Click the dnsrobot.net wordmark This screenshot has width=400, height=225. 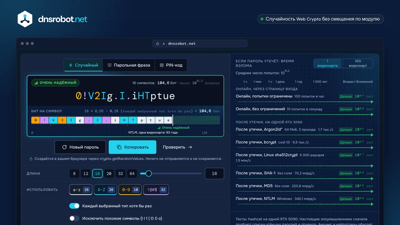pyautogui.click(x=62, y=19)
